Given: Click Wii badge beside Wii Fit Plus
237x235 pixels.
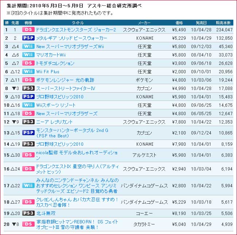Looking at the screenshot, I should tap(28, 71).
